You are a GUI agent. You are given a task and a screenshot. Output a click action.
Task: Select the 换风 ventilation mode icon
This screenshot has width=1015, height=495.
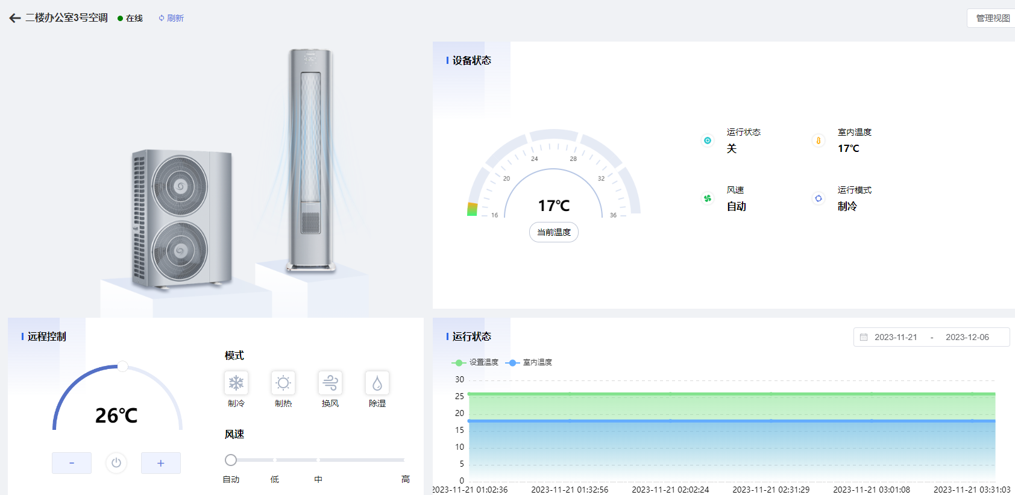[330, 383]
